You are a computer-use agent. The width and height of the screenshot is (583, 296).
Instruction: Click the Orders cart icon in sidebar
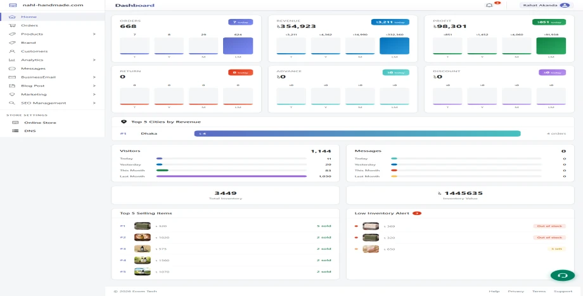12,25
